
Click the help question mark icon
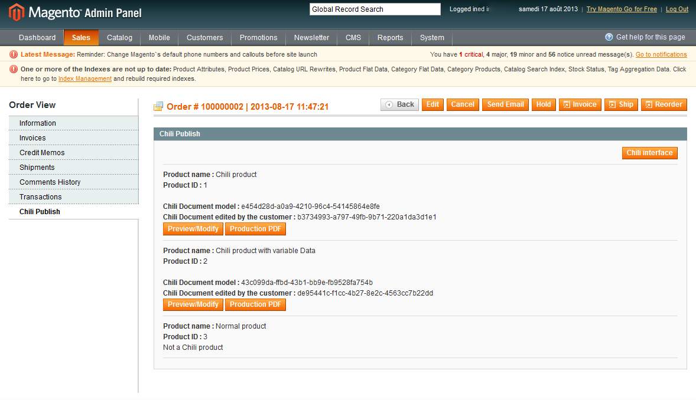click(x=609, y=37)
